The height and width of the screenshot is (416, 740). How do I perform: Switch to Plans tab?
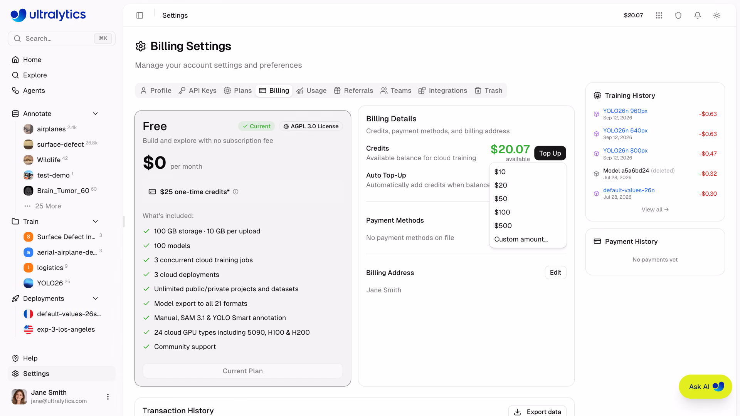238,91
